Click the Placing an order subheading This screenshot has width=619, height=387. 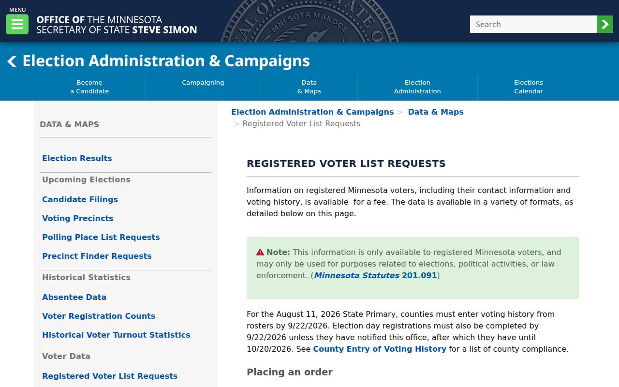click(x=290, y=372)
